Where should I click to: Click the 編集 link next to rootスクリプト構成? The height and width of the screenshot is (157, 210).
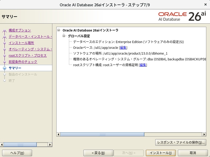[x=143, y=65]
